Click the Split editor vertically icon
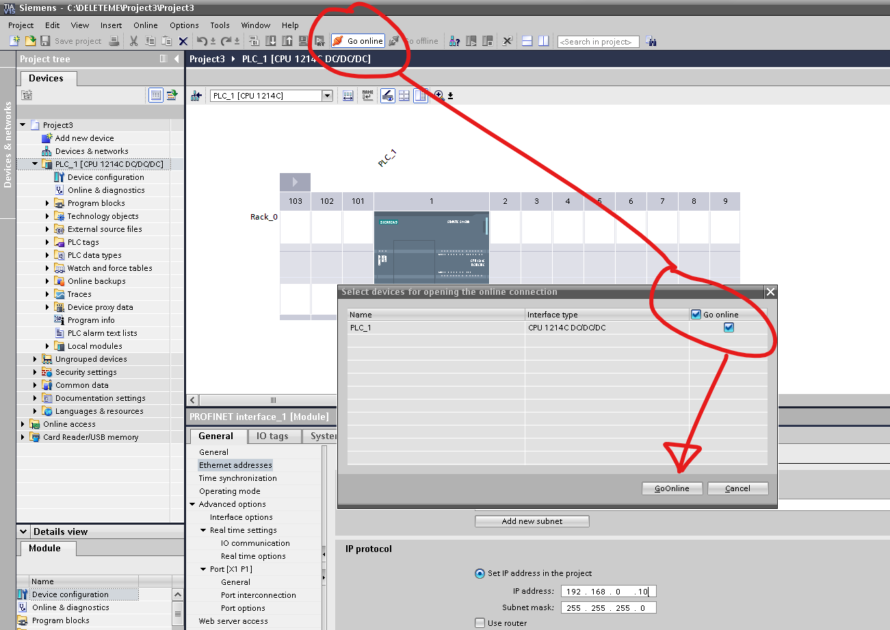 click(543, 41)
